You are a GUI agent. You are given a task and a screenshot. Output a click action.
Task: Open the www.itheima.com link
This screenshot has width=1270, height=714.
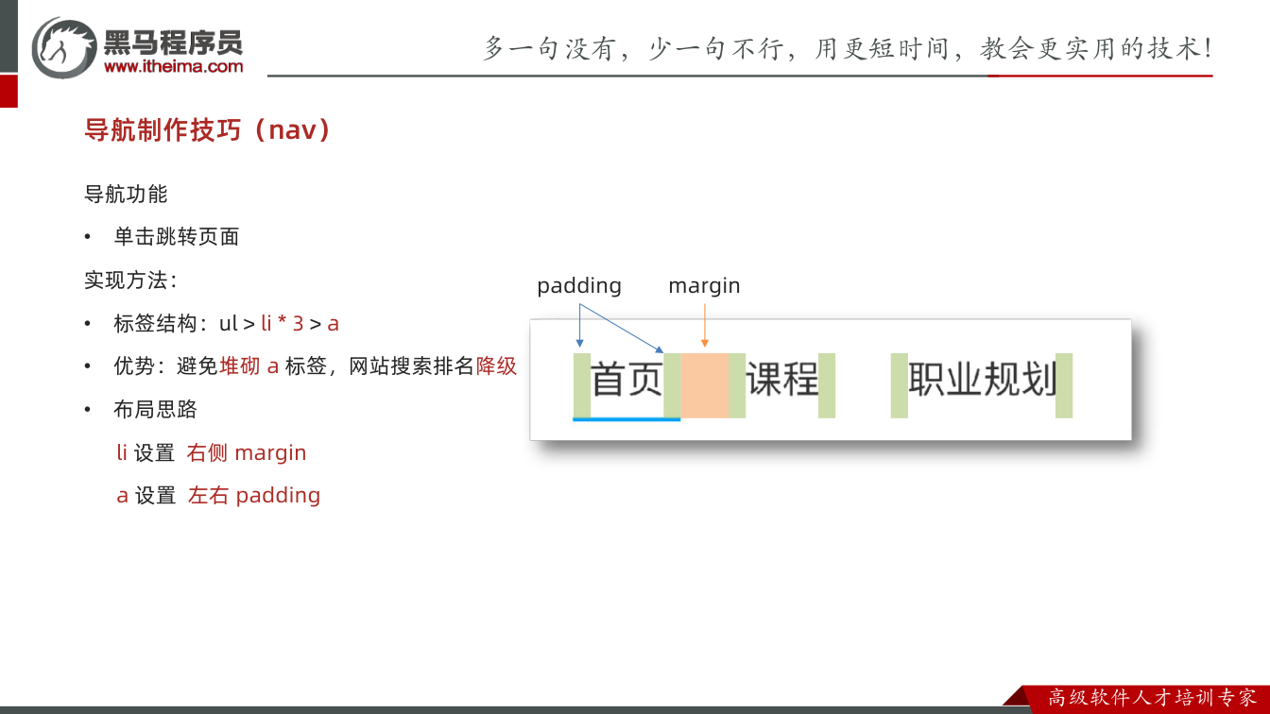point(173,66)
